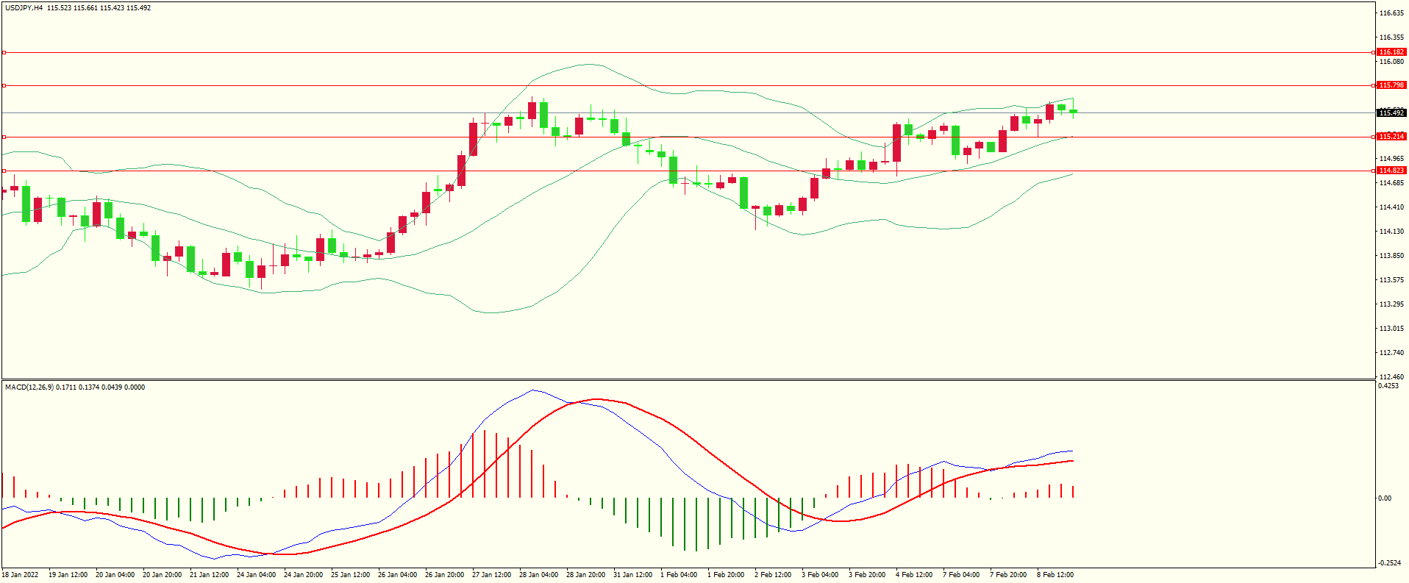Select the 1 Feb 04:00 time label
The image size is (1409, 583).
click(x=679, y=575)
